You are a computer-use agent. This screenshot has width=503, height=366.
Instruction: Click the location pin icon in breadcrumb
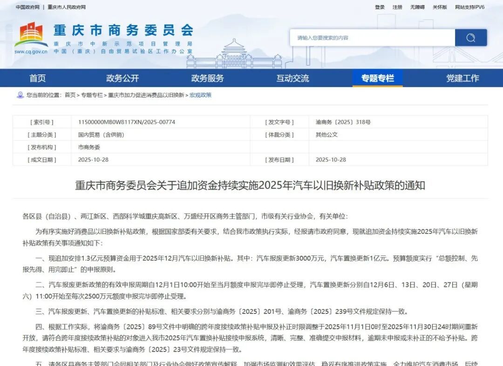tap(20, 95)
